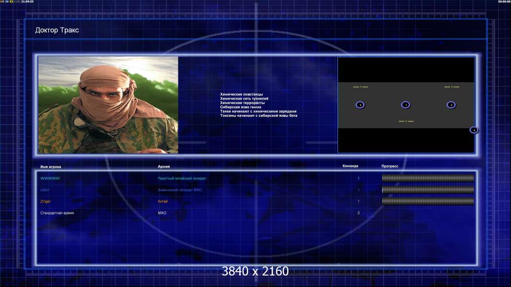Click start position marker 3 on the map
The image size is (511, 287).
360,105
